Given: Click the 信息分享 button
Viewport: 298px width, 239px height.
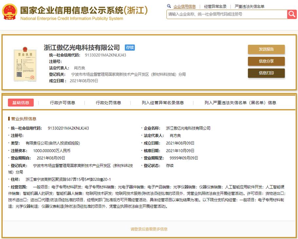Looking at the screenshot, I should click(x=266, y=61).
